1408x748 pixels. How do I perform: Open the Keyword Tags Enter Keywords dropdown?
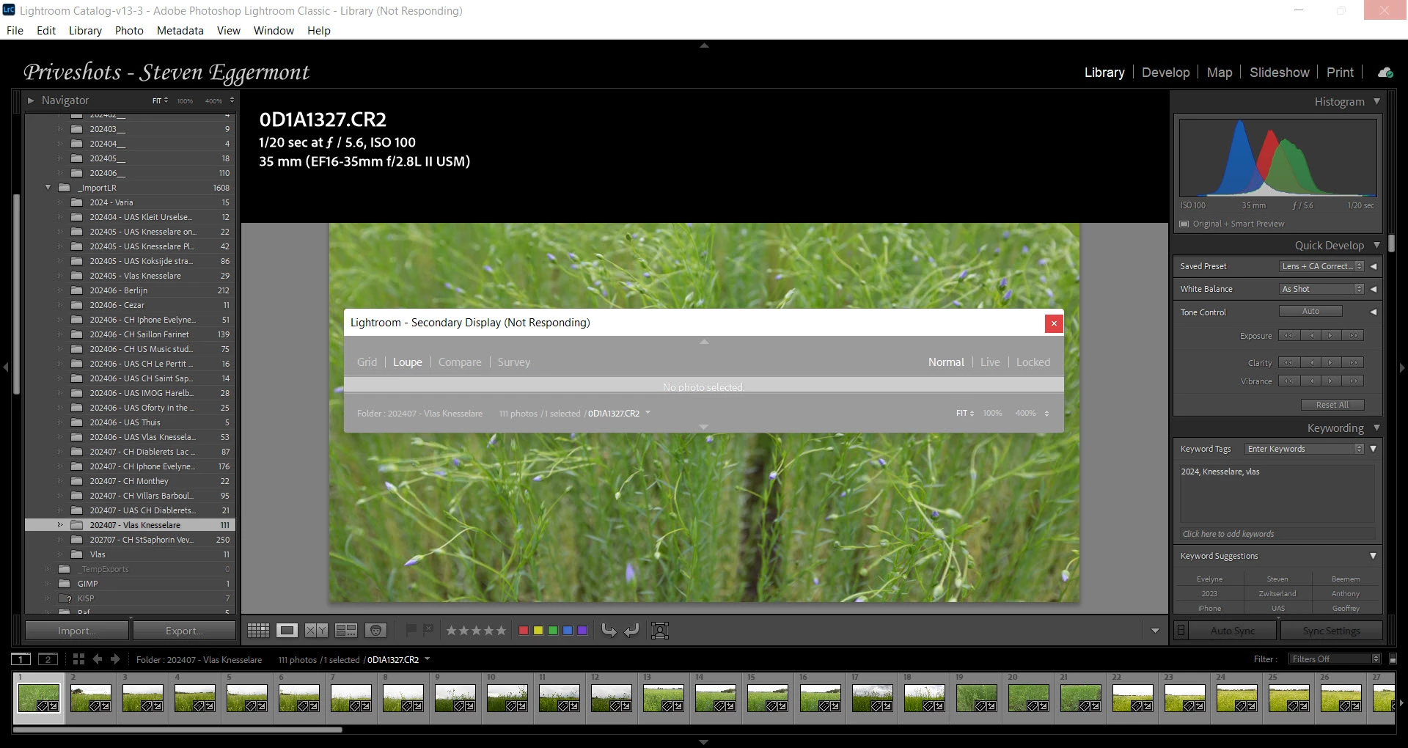1305,449
